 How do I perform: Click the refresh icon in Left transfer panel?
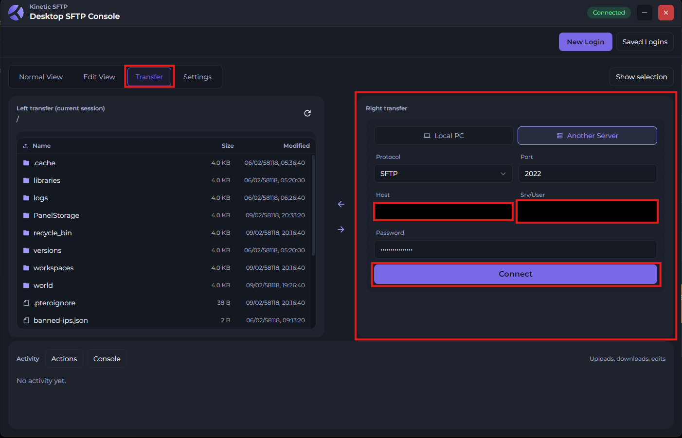[x=307, y=113]
